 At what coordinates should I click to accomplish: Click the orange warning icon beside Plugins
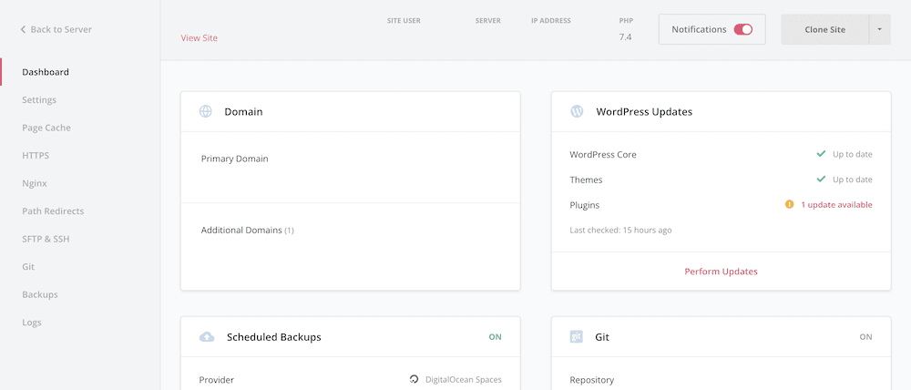click(x=789, y=205)
